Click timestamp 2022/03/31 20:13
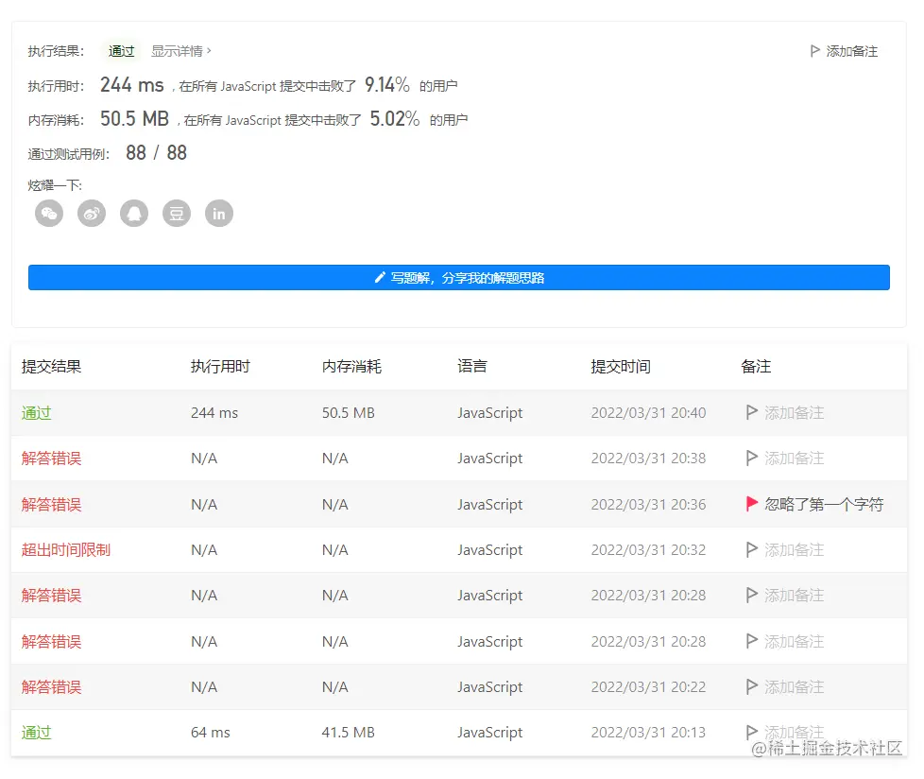 pos(648,733)
